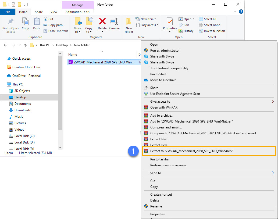Click the Properties checkmark icon
278x219 pixels.
170,21
